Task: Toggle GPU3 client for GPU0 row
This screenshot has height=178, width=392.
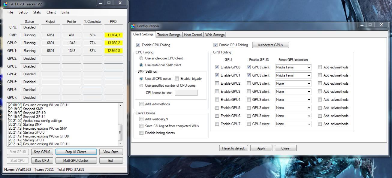Action: pyautogui.click(x=249, y=67)
